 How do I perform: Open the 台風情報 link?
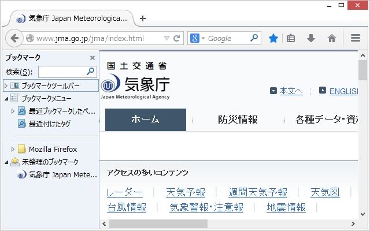pos(127,208)
